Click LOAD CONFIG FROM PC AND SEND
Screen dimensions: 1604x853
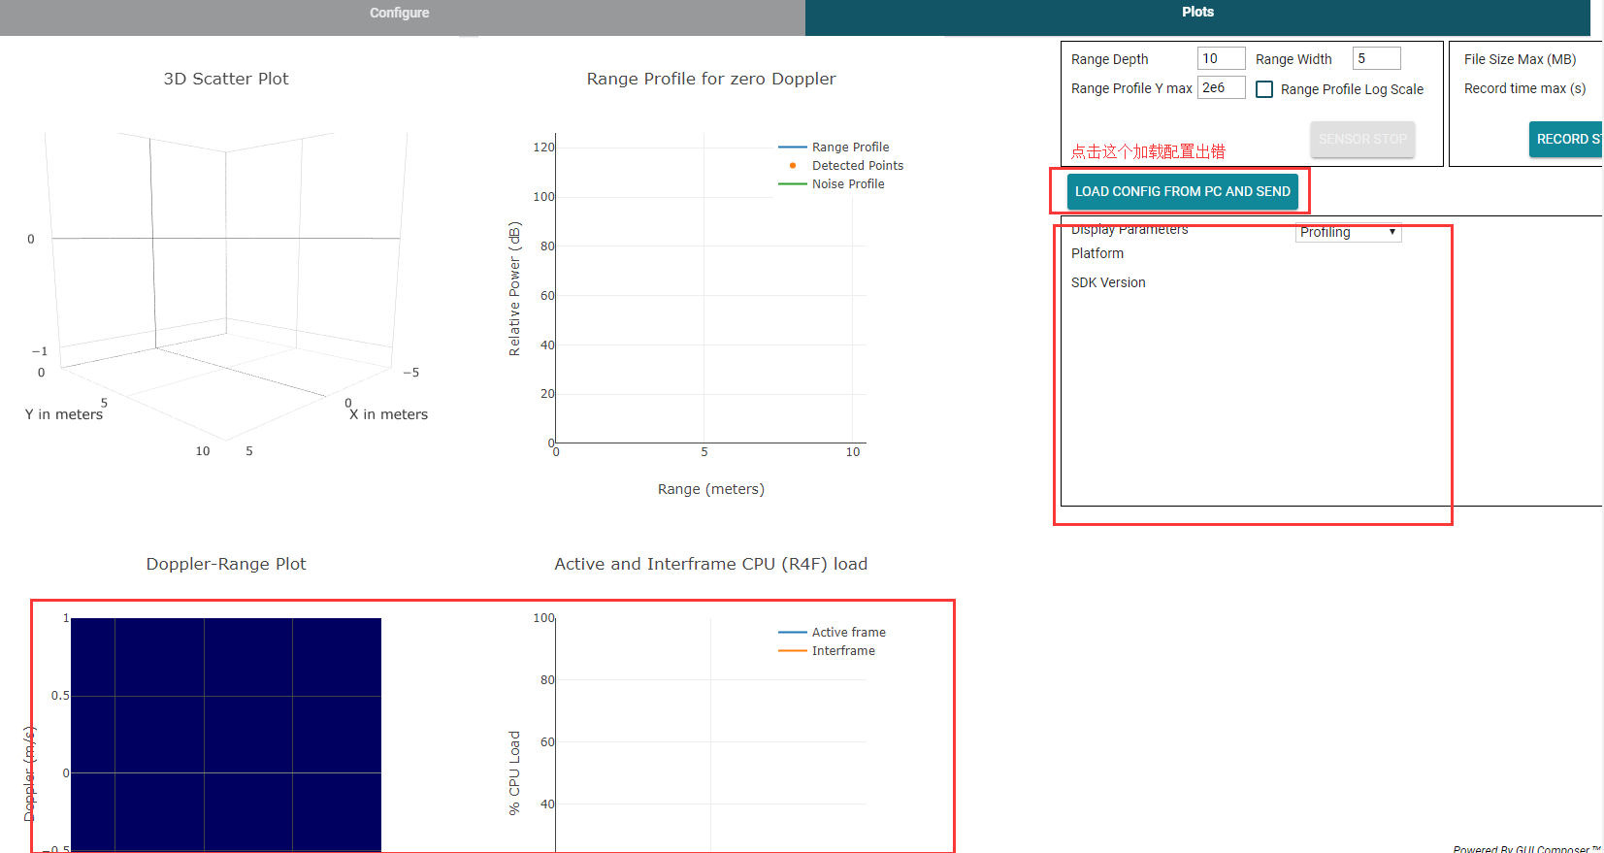(x=1182, y=191)
